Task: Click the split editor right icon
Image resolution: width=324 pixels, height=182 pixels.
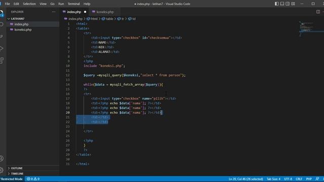Action: click(x=318, y=12)
